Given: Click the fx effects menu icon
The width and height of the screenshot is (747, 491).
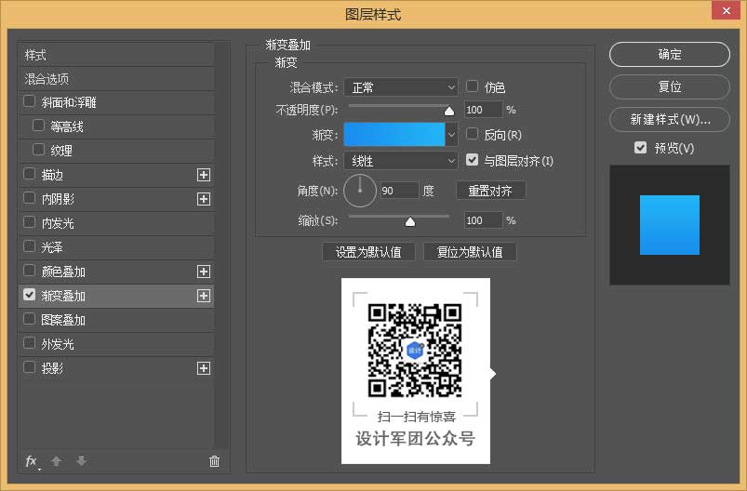Looking at the screenshot, I should tap(32, 461).
